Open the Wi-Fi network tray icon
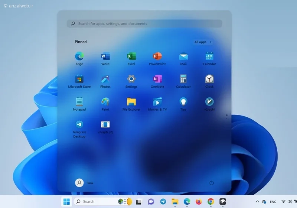This screenshot has height=208, width=297. 283,202
